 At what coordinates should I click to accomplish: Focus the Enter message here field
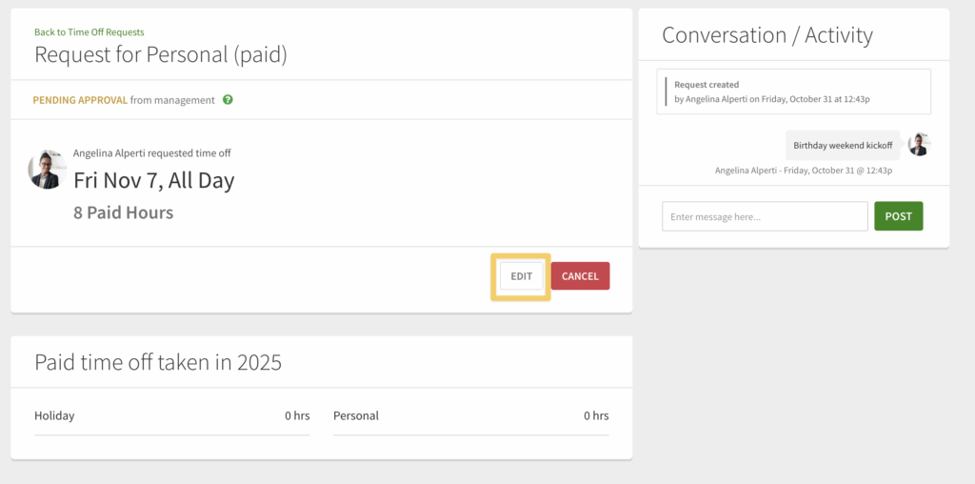(765, 216)
